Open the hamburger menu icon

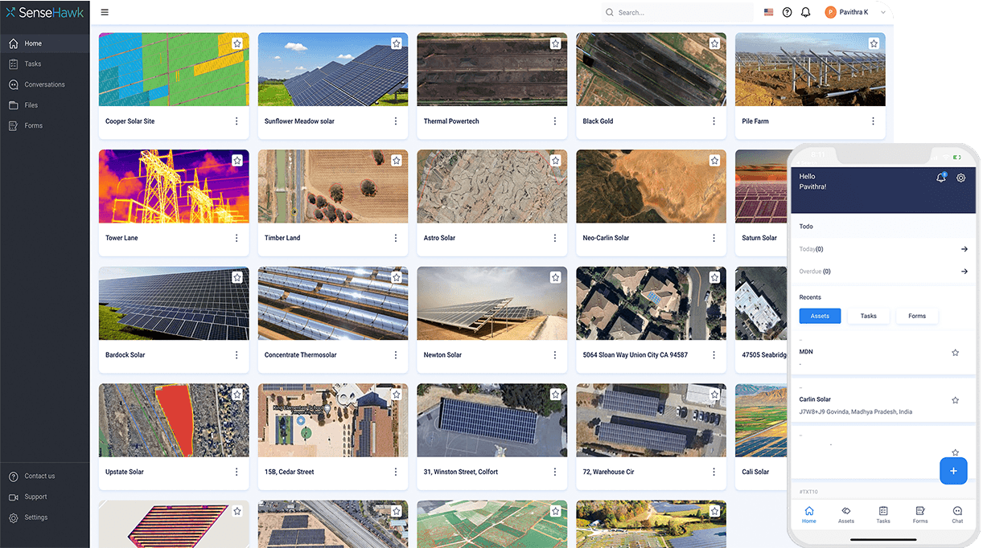click(105, 13)
